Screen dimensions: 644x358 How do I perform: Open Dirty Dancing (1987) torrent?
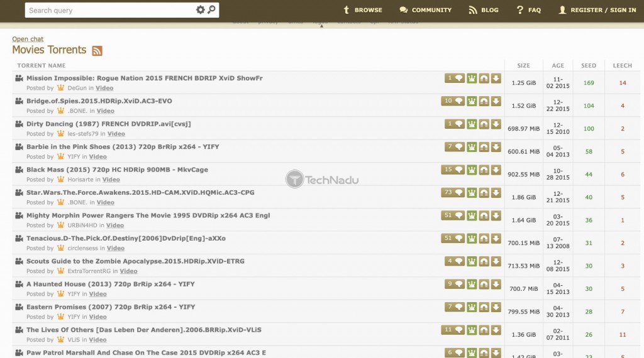pos(108,124)
